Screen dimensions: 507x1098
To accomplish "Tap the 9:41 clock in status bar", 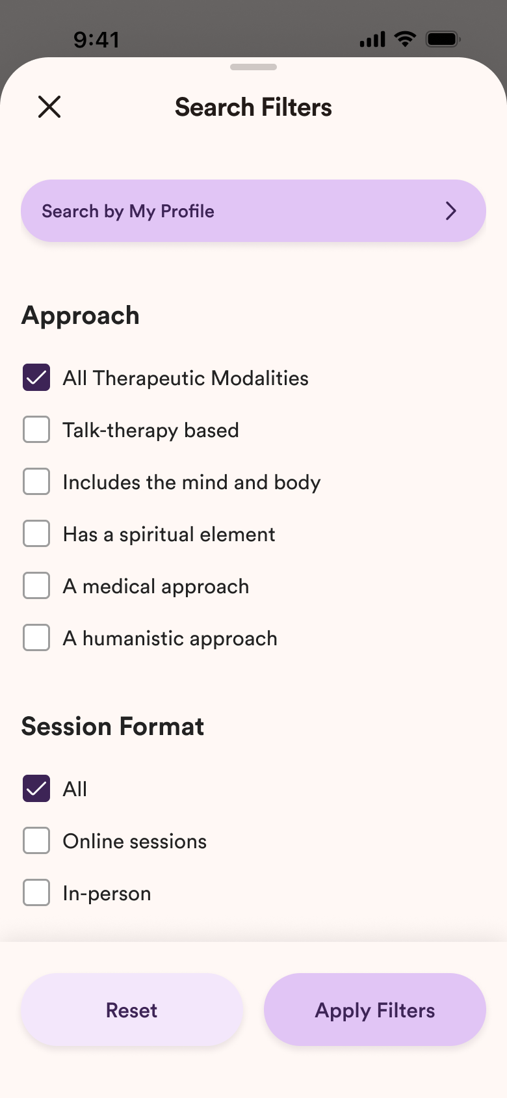I will pyautogui.click(x=96, y=40).
